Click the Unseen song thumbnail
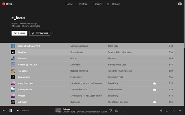Viewport: 185px width, 115px height. (13, 96)
